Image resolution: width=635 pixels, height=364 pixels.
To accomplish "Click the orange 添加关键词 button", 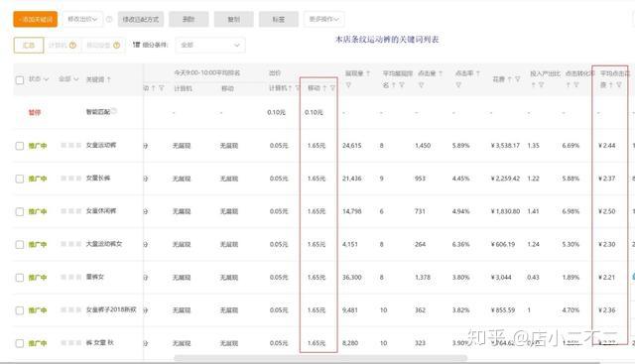I will coord(36,19).
